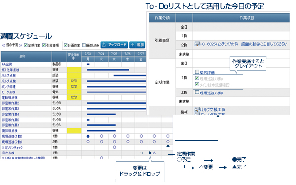Open the ガソリンチェック schedule entry
Image resolution: width=296 pixels, height=185 pixels.
[12, 147]
